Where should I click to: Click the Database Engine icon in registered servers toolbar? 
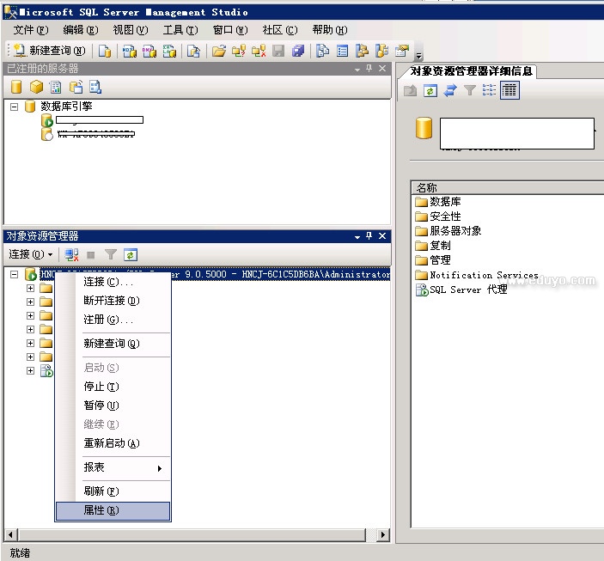click(x=16, y=87)
